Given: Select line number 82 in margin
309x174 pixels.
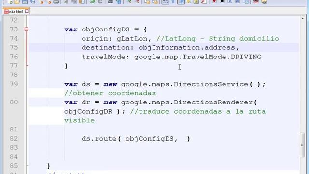Looking at the screenshot, I should 14,139.
